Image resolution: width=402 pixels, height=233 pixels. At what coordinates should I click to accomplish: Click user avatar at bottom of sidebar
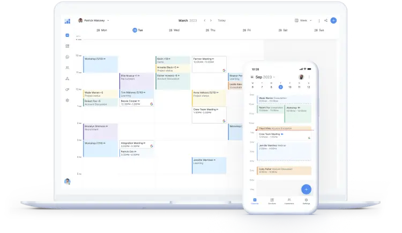68,181
